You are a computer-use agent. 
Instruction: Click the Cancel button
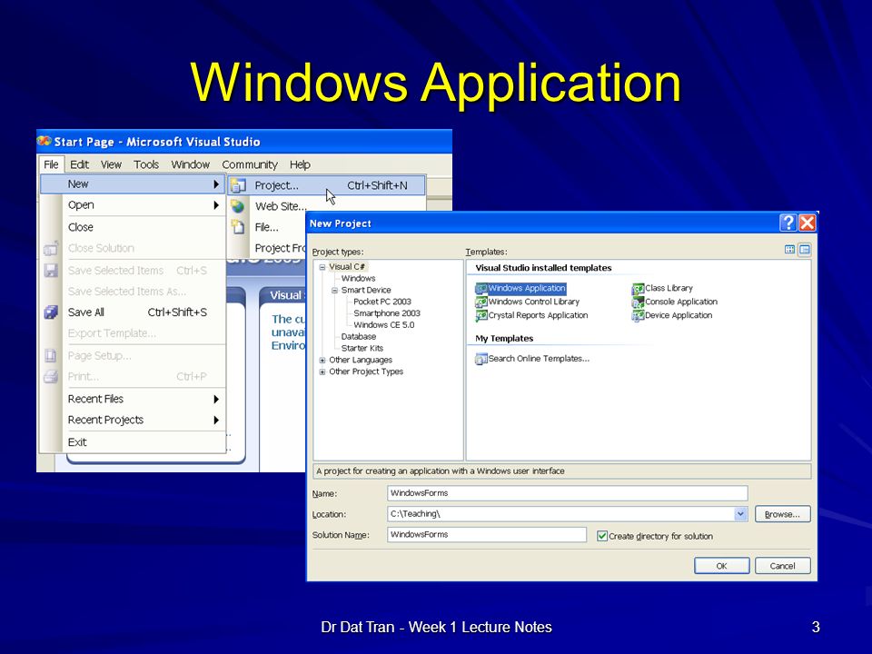[x=782, y=566]
